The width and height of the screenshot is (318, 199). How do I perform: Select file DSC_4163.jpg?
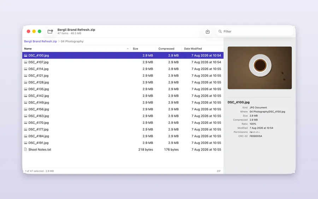point(123,116)
